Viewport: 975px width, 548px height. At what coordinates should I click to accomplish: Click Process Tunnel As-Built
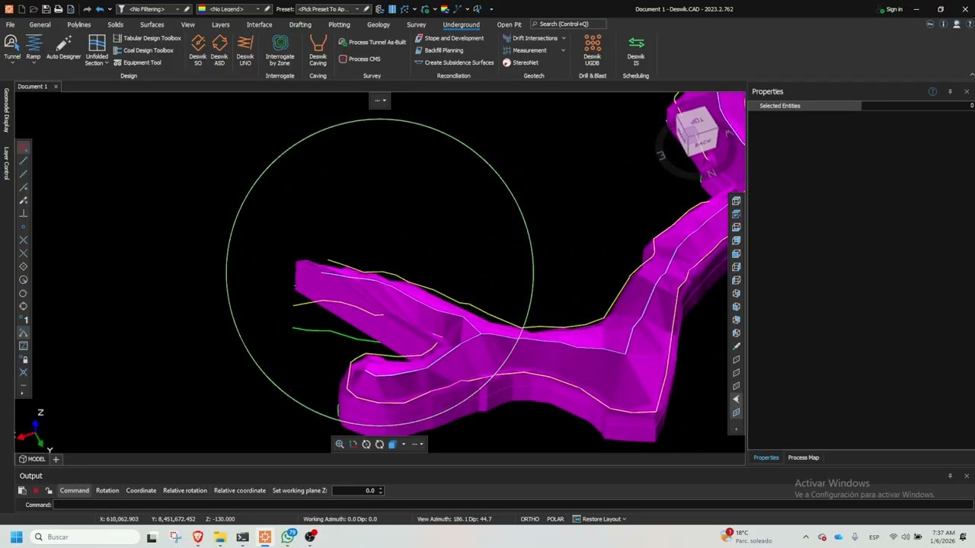point(372,42)
